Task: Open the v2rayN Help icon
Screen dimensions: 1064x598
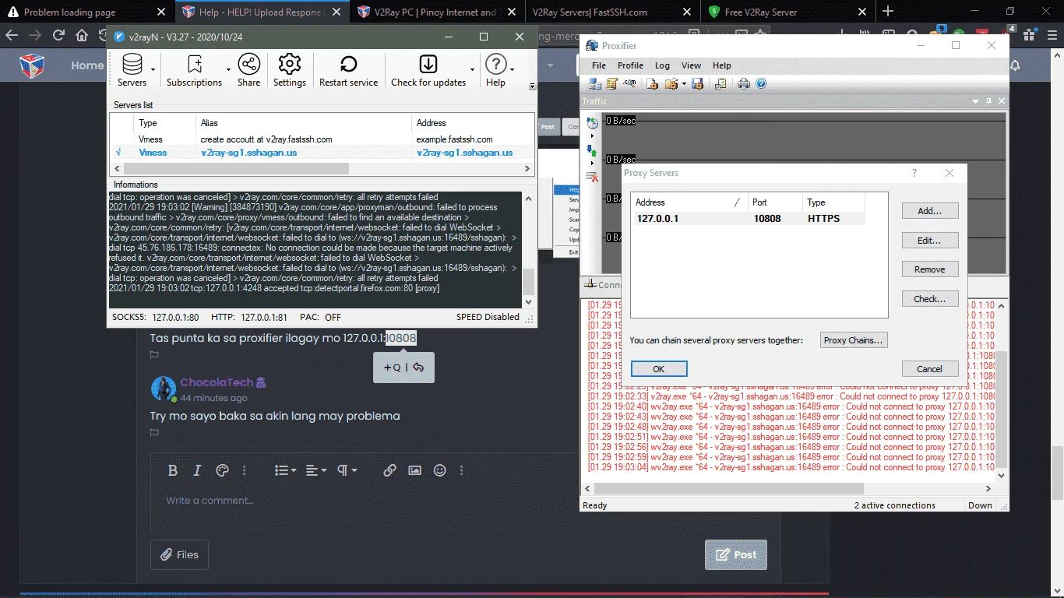Action: 496,70
